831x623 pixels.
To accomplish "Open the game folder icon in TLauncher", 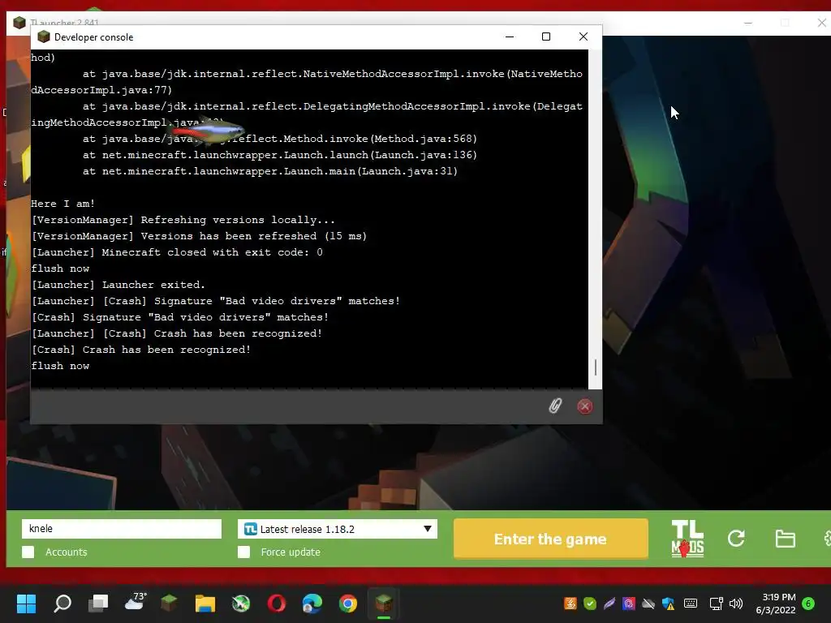I will [x=785, y=539].
